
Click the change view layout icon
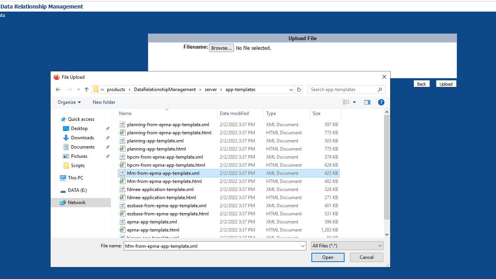(346, 102)
